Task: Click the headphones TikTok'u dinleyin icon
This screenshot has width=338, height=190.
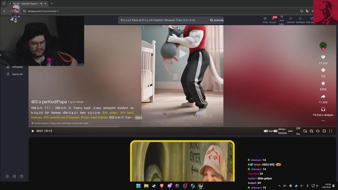Action: pos(323,109)
